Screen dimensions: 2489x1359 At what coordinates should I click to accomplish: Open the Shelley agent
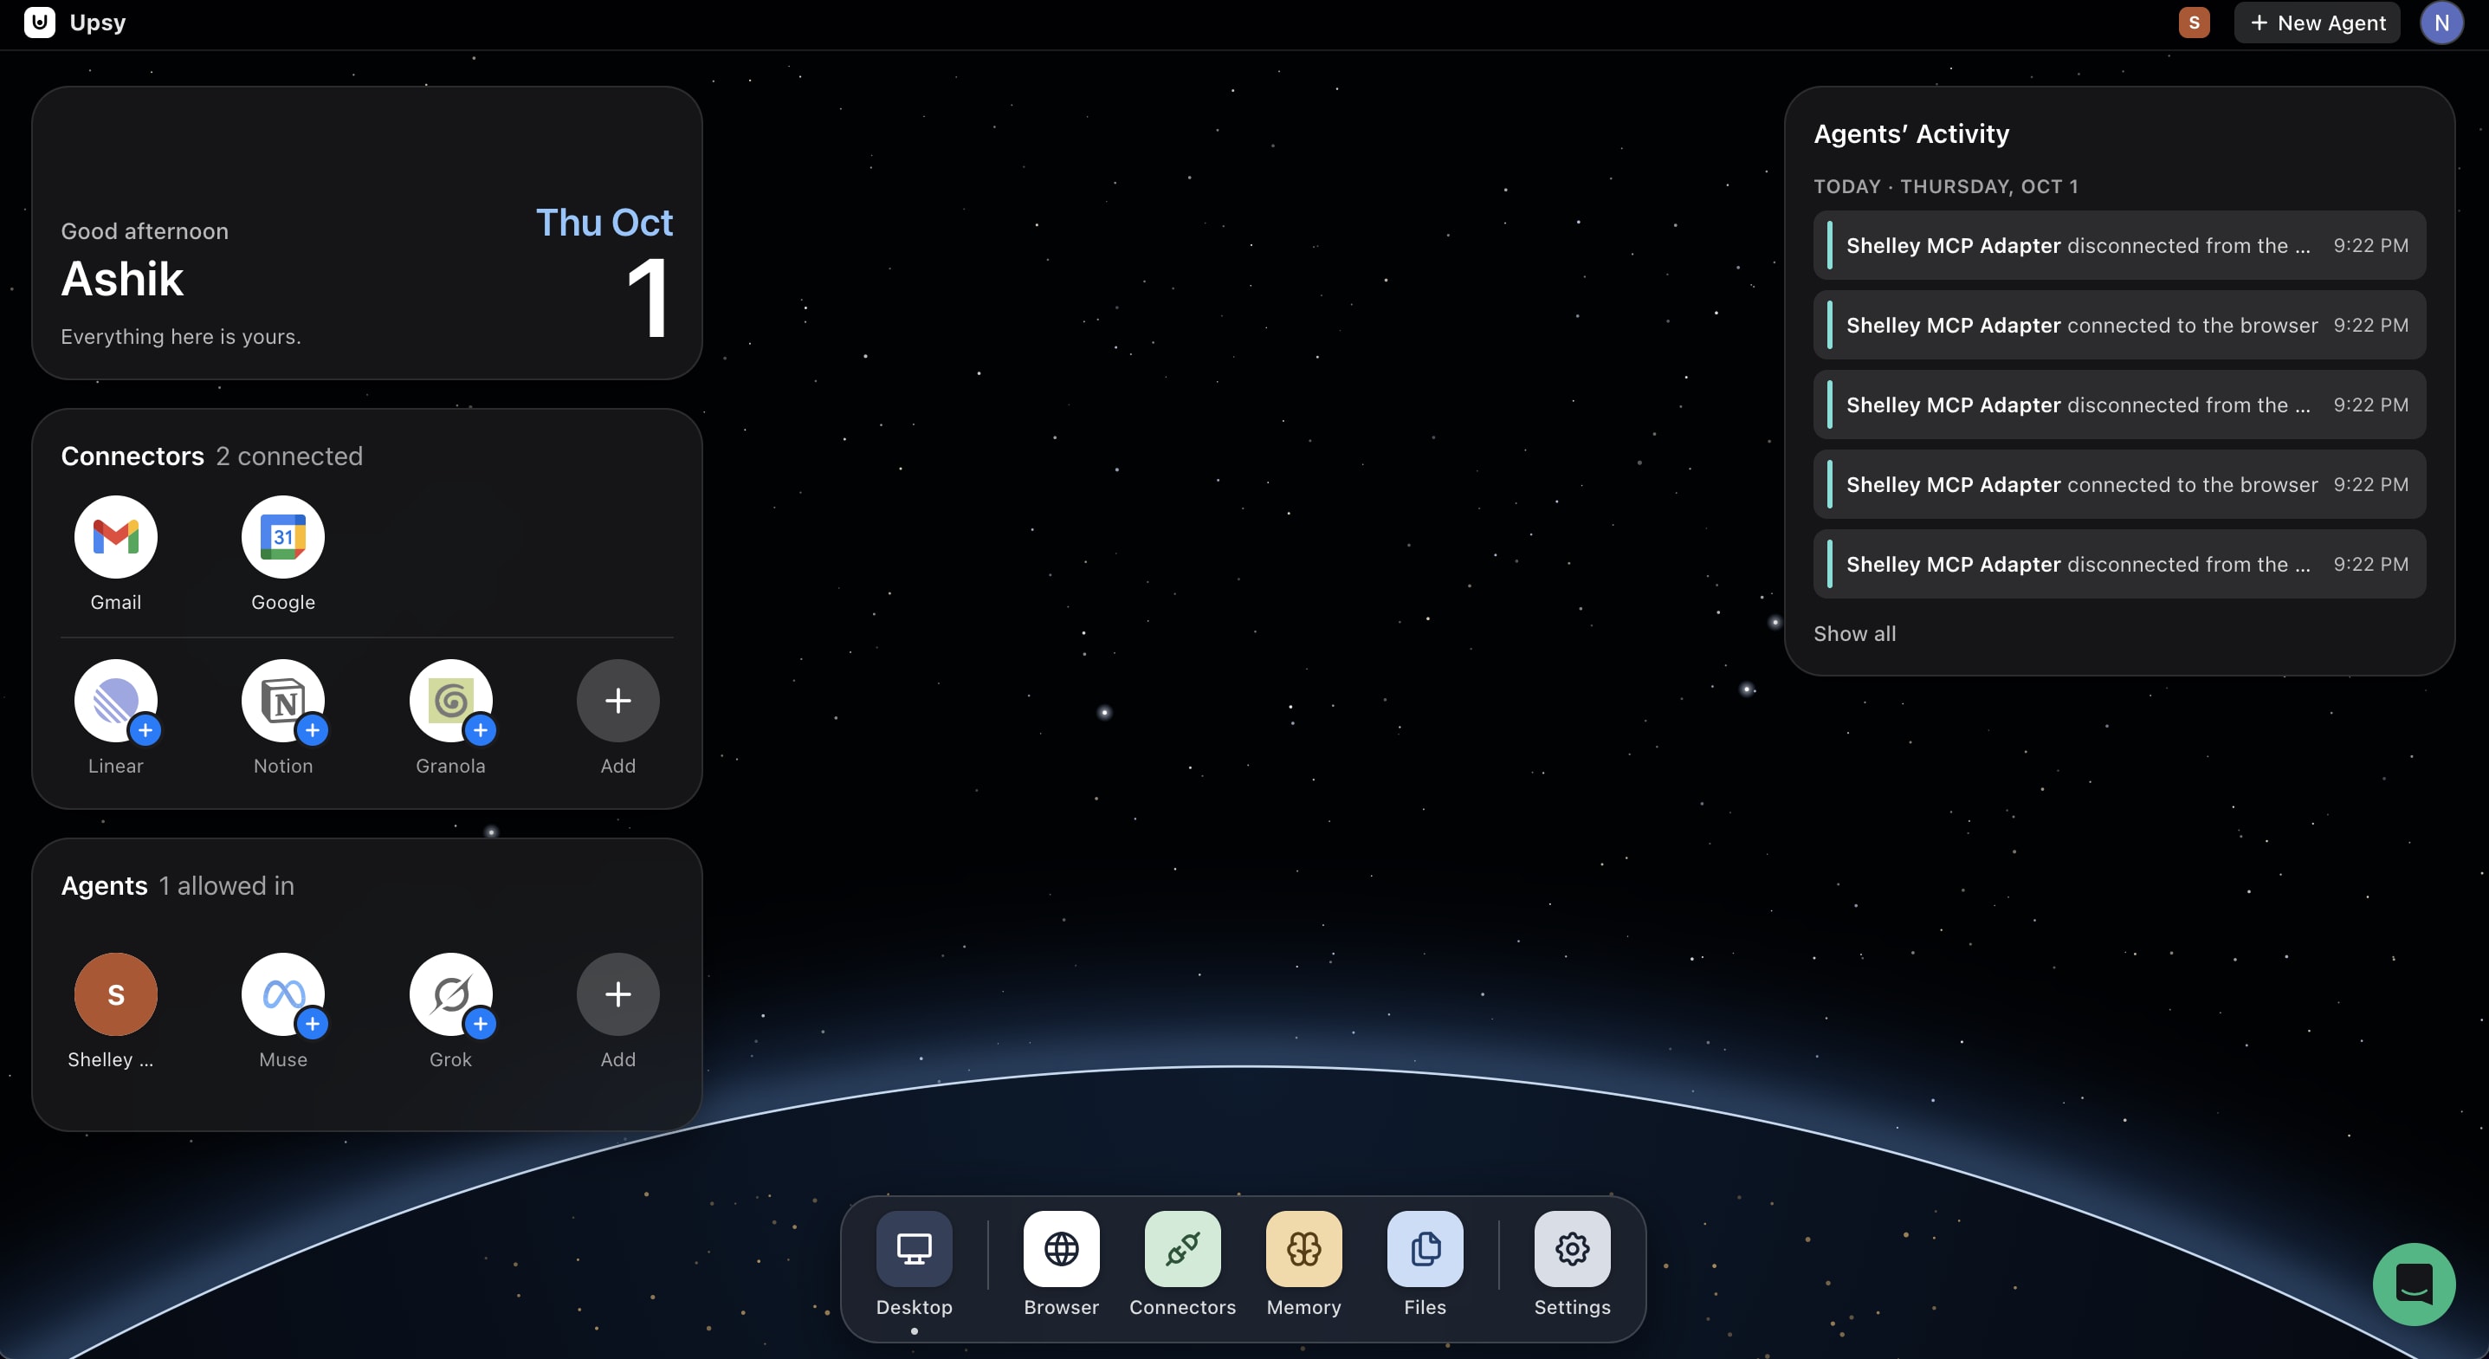[x=116, y=994]
